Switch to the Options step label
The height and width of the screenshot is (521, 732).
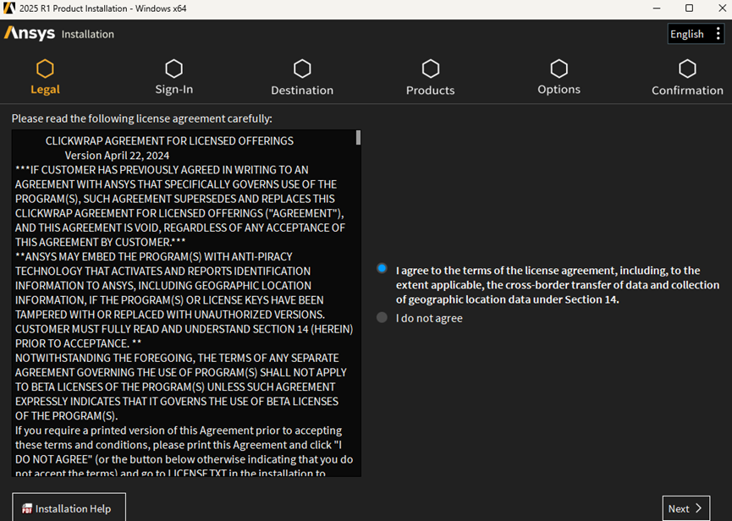click(559, 90)
